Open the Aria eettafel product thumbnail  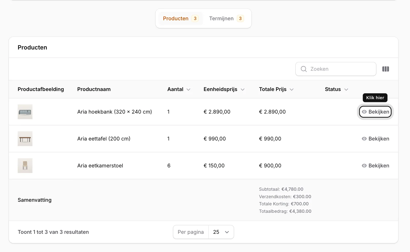click(x=25, y=139)
